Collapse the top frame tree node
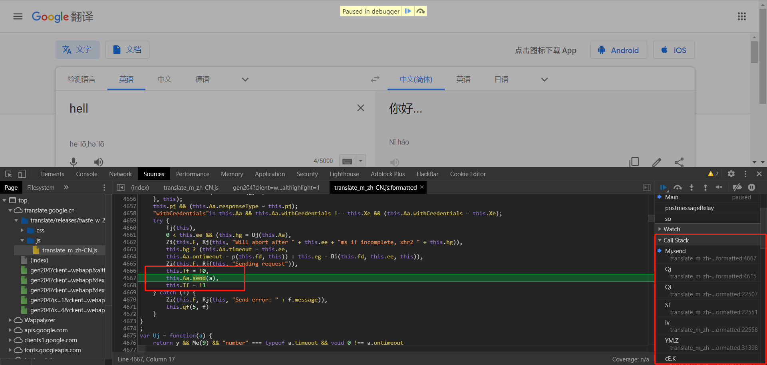The image size is (767, 365). click(x=4, y=200)
